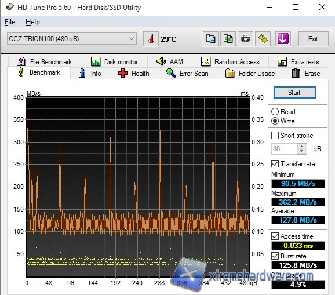Image resolution: width=335 pixels, height=295 pixels.
Task: Click the short stroke size field showing 40
Action: (x=284, y=149)
